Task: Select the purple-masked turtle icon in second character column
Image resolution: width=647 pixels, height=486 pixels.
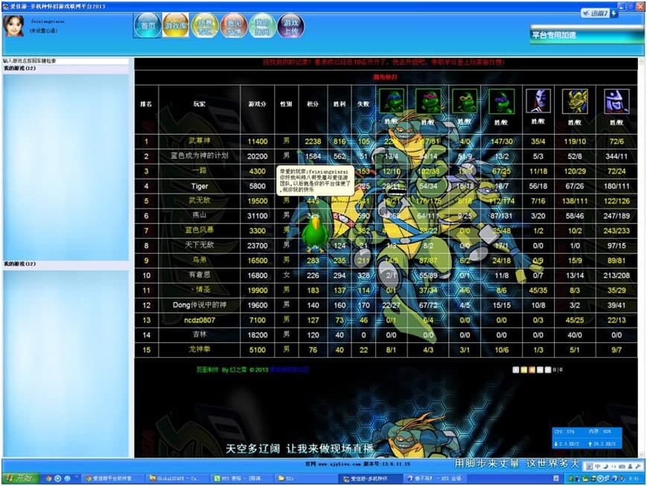Action: point(428,100)
